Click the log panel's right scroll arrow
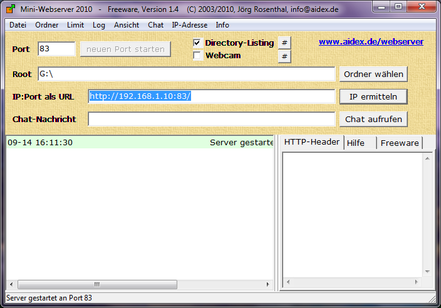Screen dimensions: 441x308 point(268,284)
